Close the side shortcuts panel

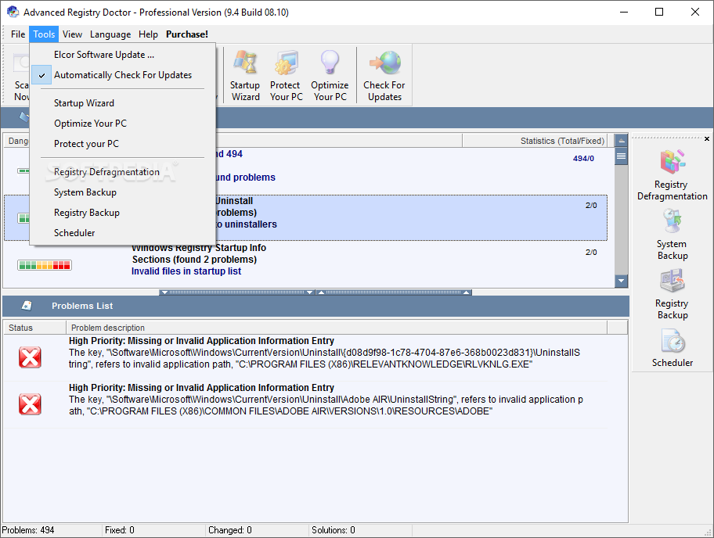click(707, 138)
